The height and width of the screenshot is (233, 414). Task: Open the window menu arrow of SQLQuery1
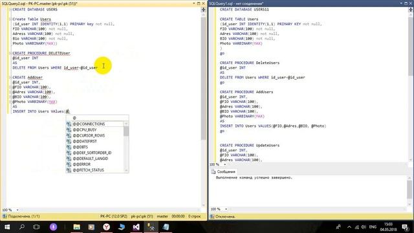click(401, 3)
